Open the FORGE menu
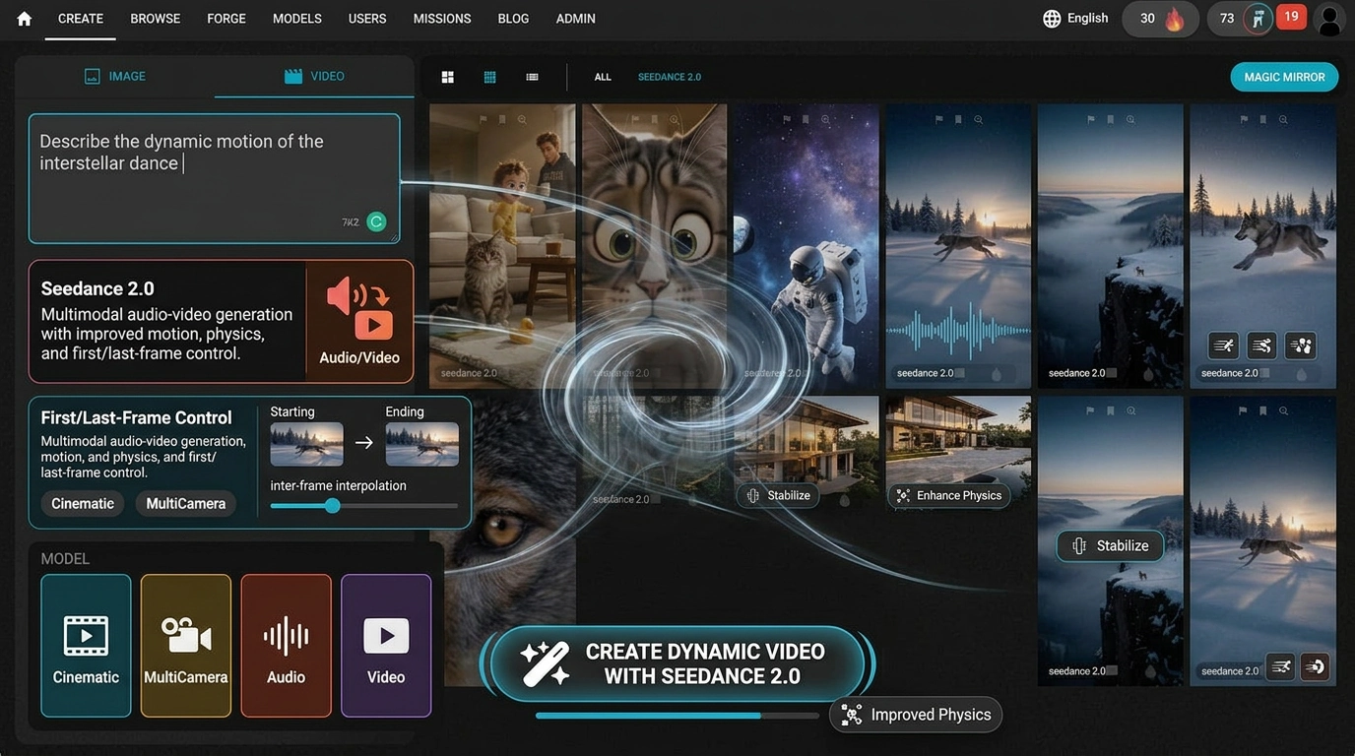 [x=226, y=19]
